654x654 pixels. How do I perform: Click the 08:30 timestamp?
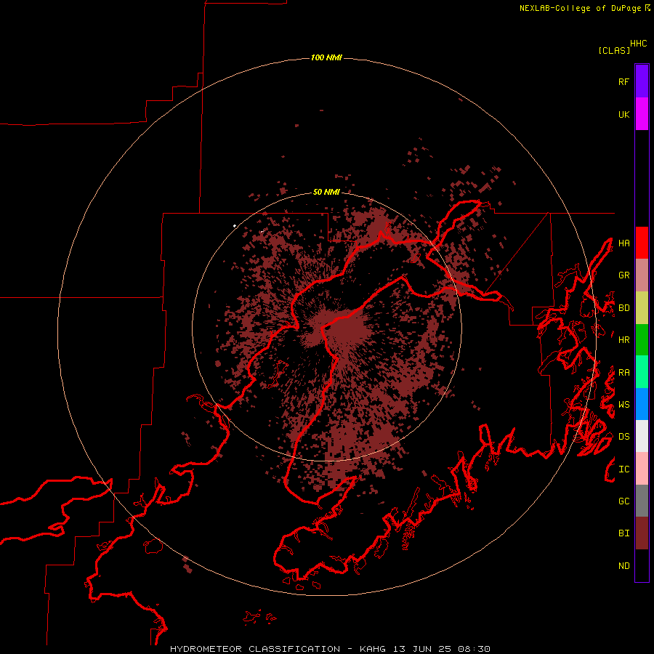pos(474,649)
